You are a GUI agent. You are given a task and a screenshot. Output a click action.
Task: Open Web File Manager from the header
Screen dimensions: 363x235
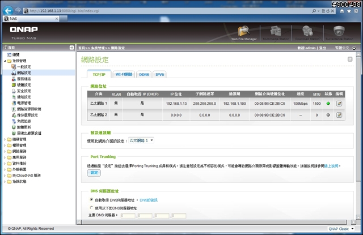pos(244,33)
